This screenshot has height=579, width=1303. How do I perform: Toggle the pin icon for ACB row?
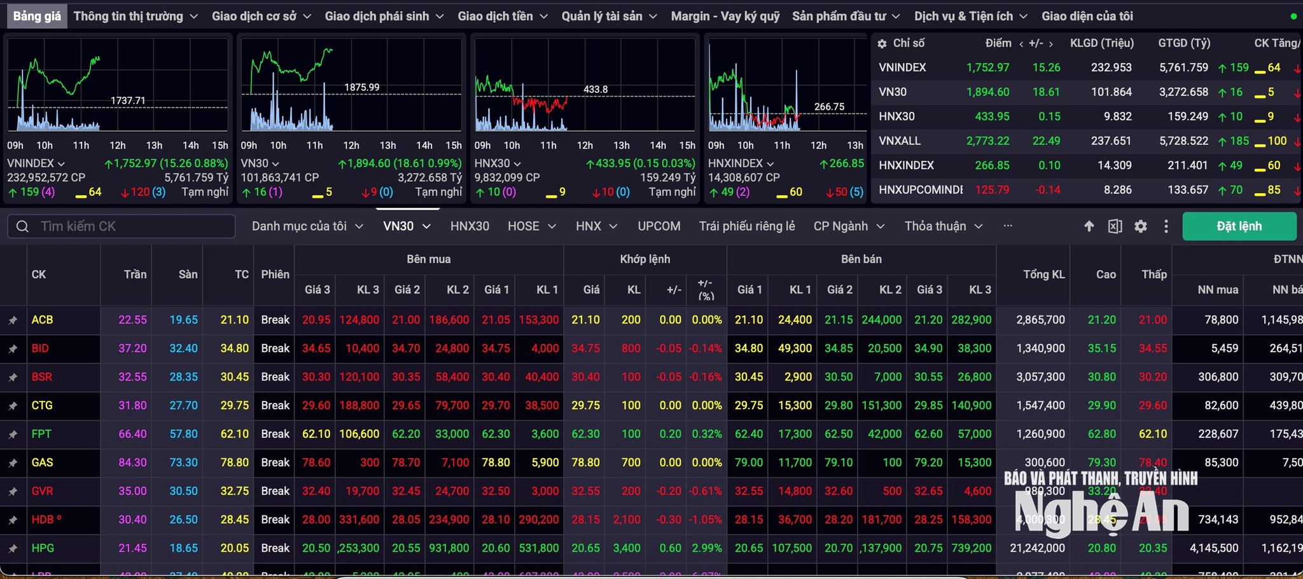13,320
